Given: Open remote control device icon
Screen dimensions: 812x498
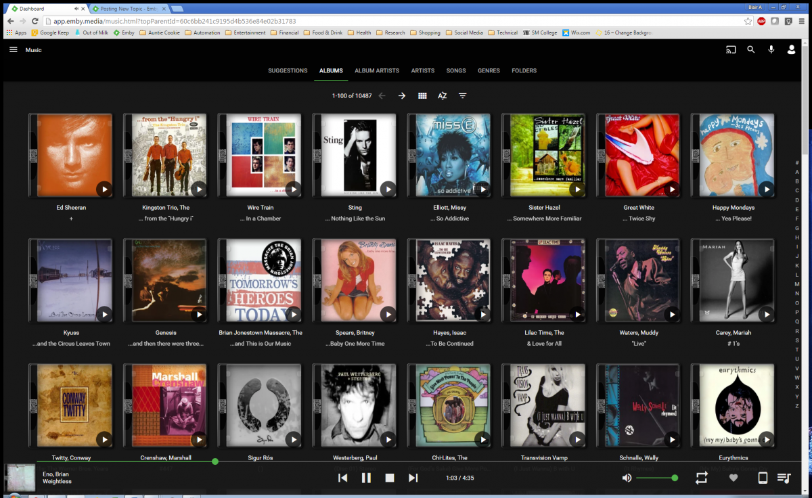Looking at the screenshot, I should [x=763, y=478].
